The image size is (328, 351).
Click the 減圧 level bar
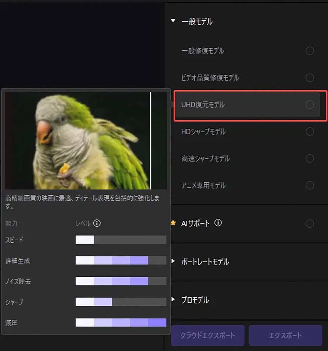click(121, 322)
